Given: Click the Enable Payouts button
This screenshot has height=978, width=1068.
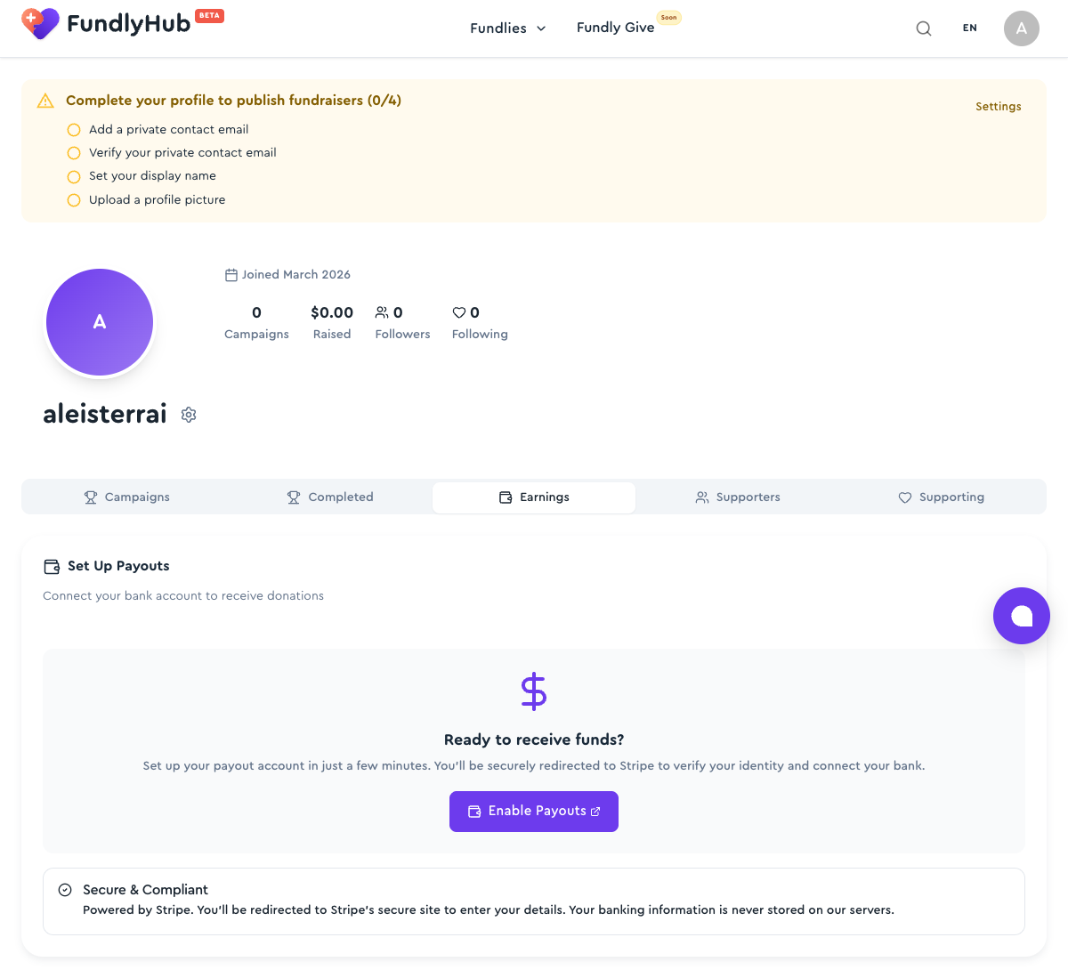Looking at the screenshot, I should coord(533,811).
